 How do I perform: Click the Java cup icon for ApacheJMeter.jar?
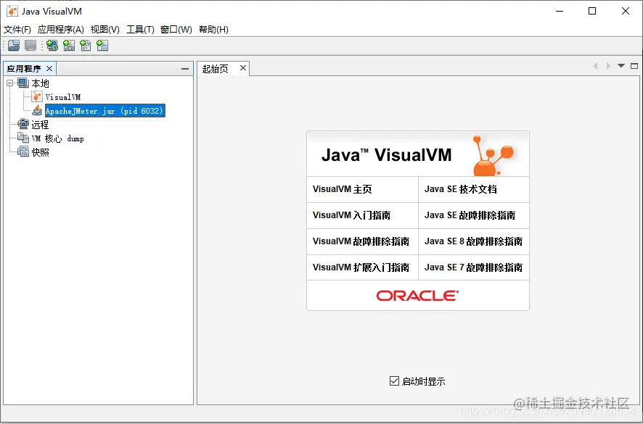click(x=37, y=110)
